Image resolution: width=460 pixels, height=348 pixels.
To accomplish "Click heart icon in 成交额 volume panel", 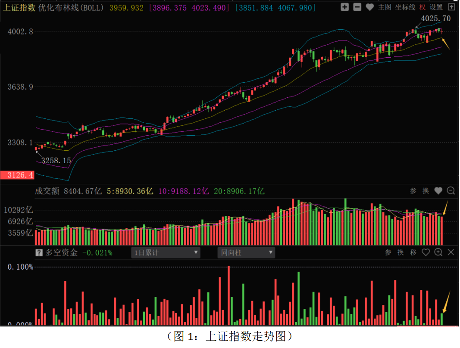I will pyautogui.click(x=438, y=191).
